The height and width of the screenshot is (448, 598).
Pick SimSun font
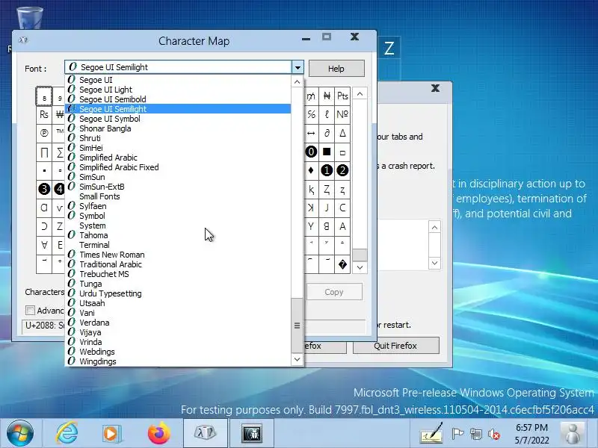178,177
